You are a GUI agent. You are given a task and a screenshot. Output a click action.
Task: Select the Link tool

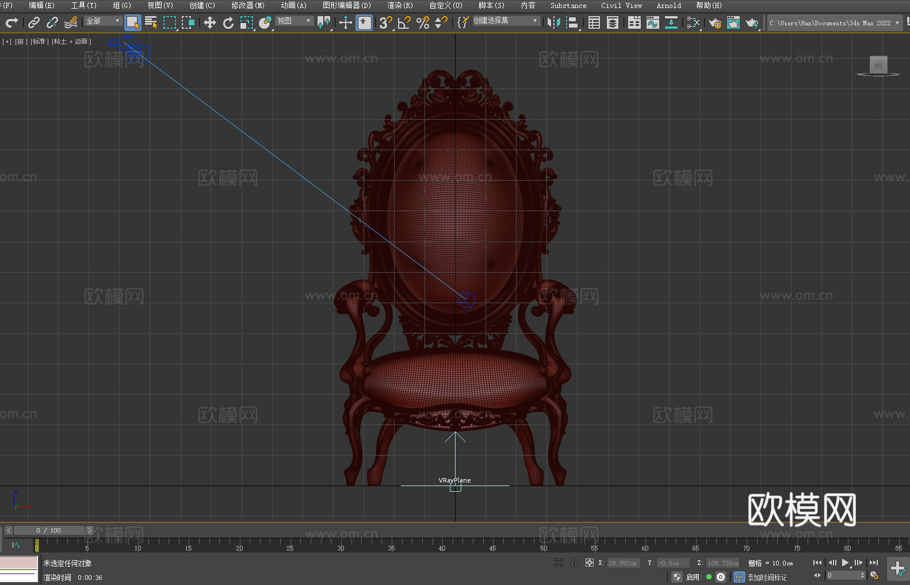coord(34,22)
